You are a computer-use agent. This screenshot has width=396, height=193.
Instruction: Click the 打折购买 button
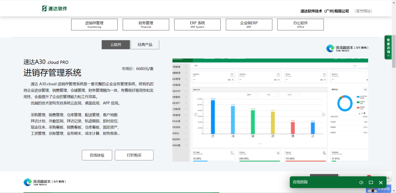tap(134, 155)
